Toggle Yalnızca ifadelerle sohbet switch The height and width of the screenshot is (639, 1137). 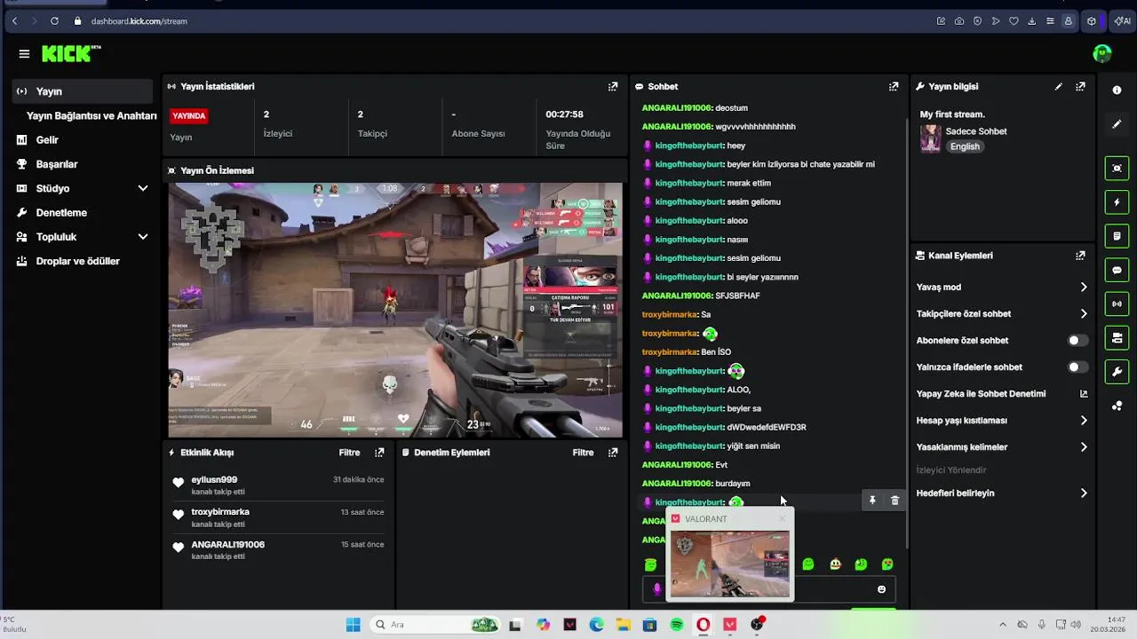point(1077,367)
